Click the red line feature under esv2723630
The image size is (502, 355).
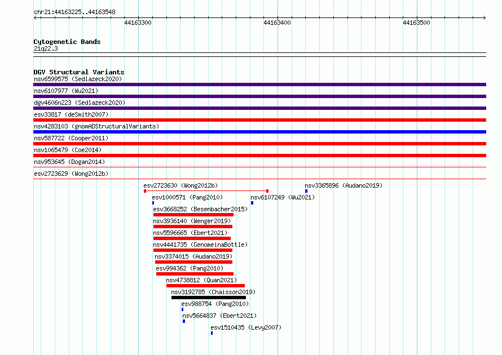206,191
